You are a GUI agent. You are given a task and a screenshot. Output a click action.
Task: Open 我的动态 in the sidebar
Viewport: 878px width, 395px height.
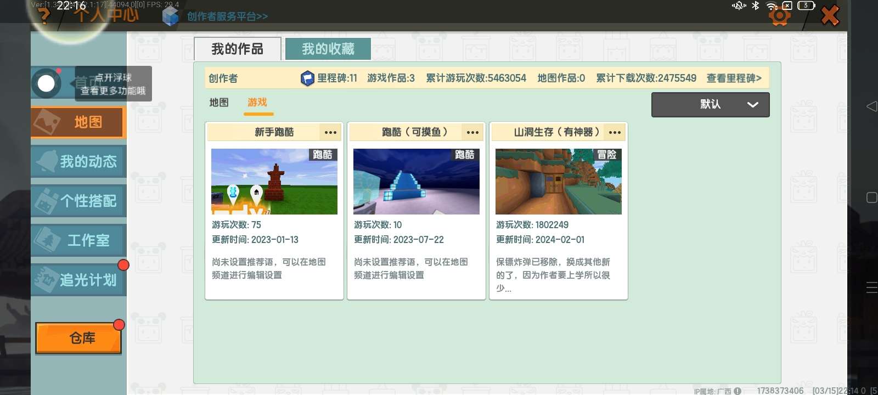pos(78,161)
